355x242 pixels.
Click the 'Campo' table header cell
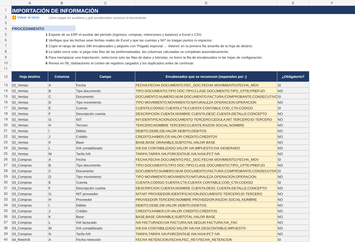point(105,77)
